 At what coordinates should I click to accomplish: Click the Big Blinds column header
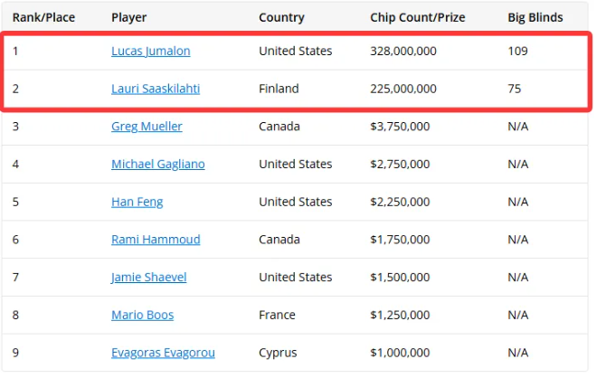click(x=535, y=17)
